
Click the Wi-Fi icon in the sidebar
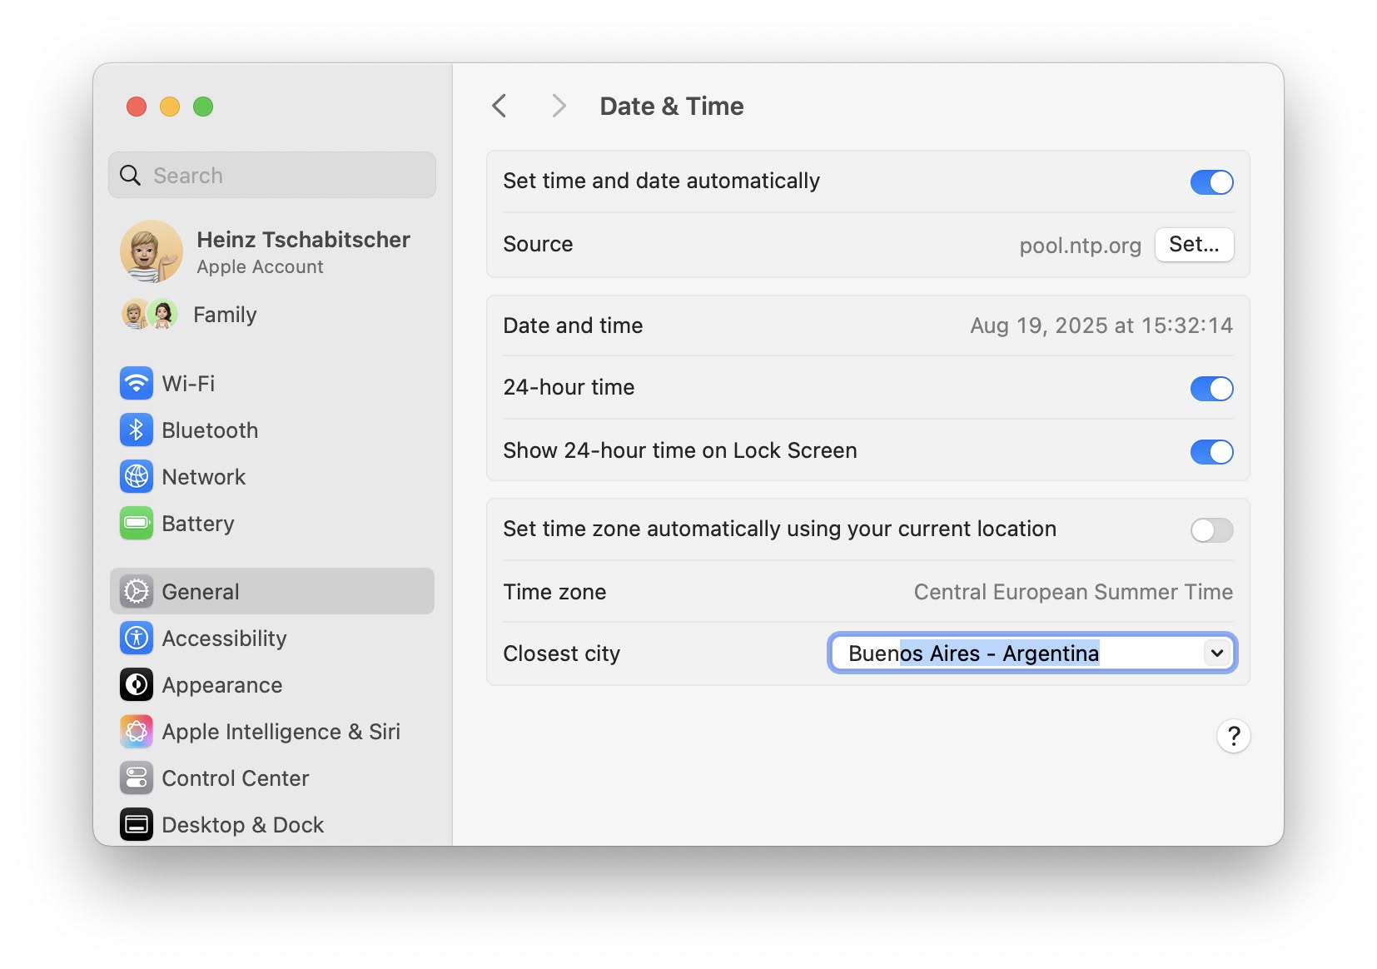point(137,384)
